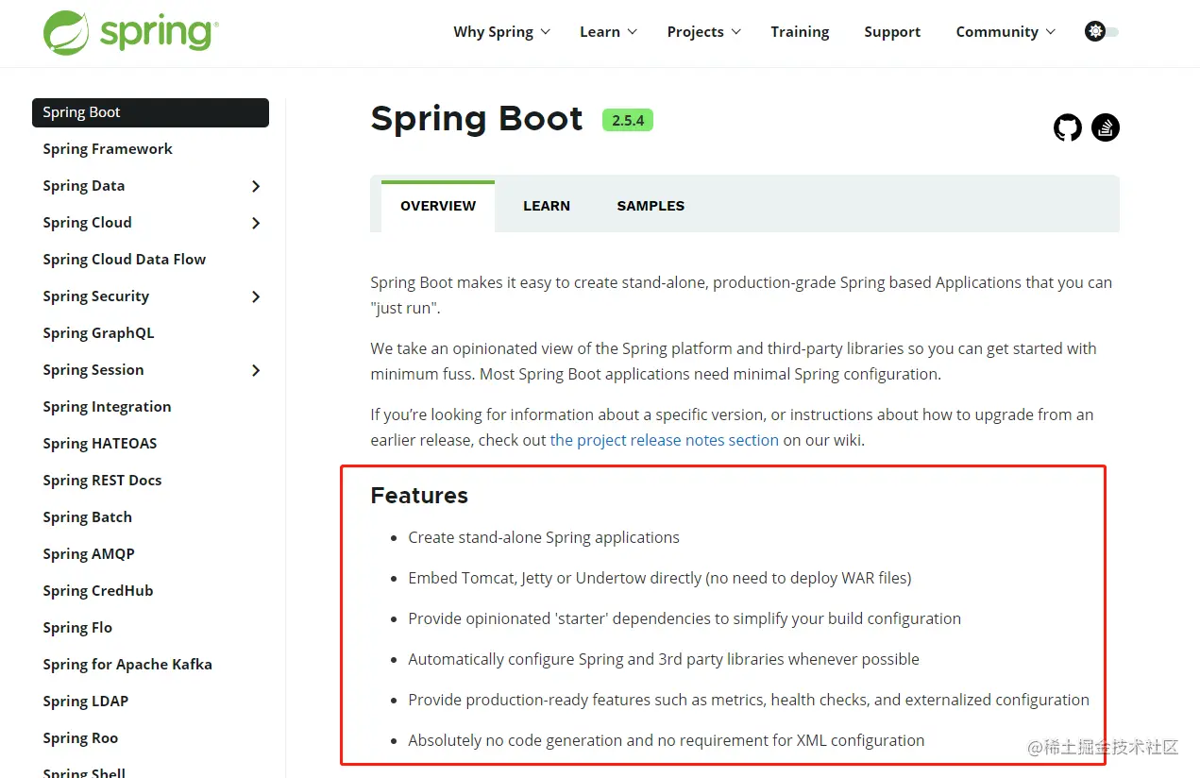Screen dimensions: 1200x778
Task: Open the Stack Overflow icon
Action: tap(1106, 127)
